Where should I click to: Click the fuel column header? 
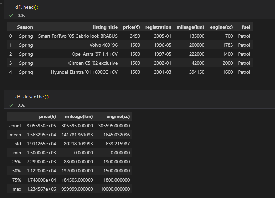tap(246, 27)
